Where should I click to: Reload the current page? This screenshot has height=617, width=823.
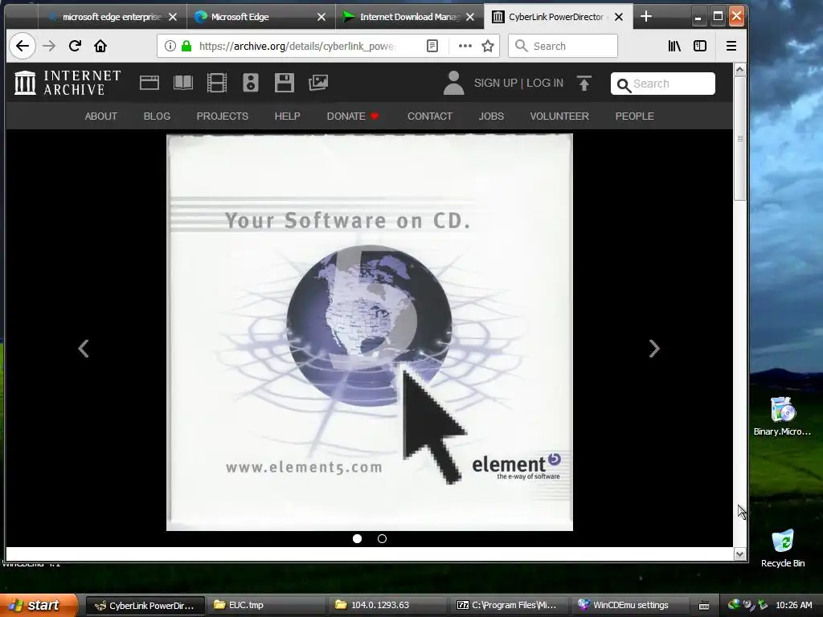point(75,46)
